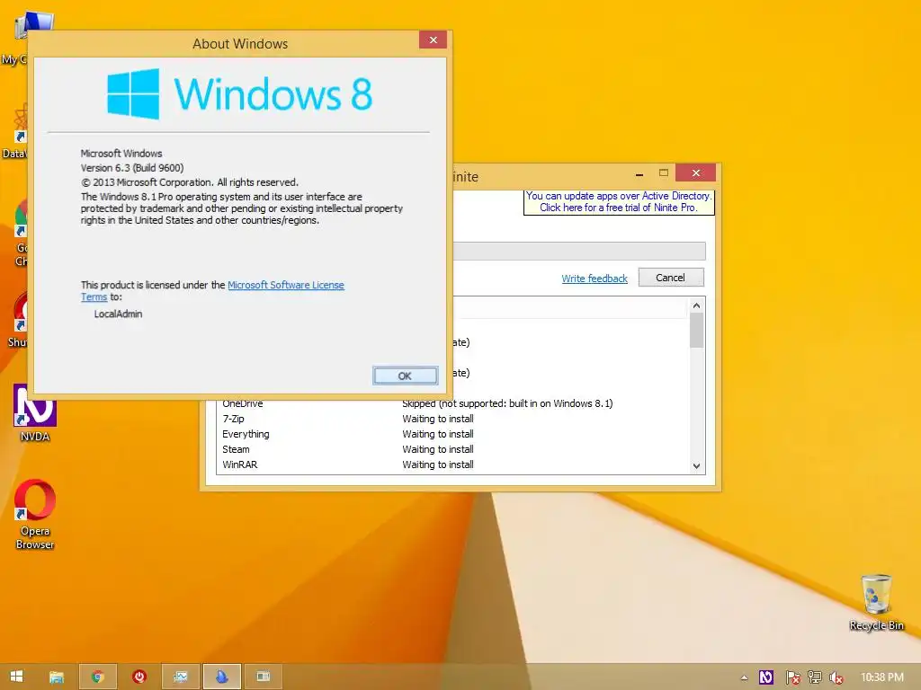Select the Everything row in Ninite list

(453, 434)
